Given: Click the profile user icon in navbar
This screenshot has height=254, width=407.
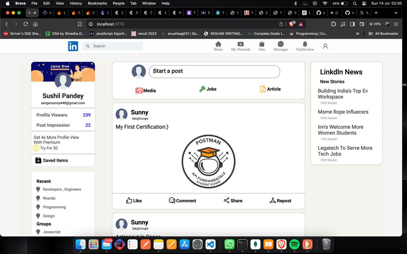Looking at the screenshot, I should 325,46.
